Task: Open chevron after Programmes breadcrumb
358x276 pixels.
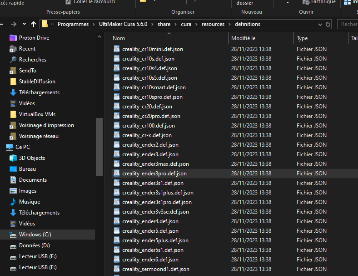Action: 94,24
